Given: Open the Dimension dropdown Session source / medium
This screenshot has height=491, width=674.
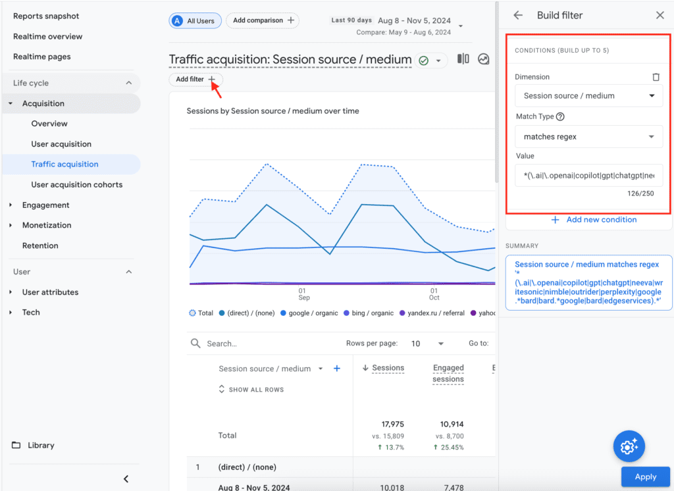Looking at the screenshot, I should (x=588, y=96).
